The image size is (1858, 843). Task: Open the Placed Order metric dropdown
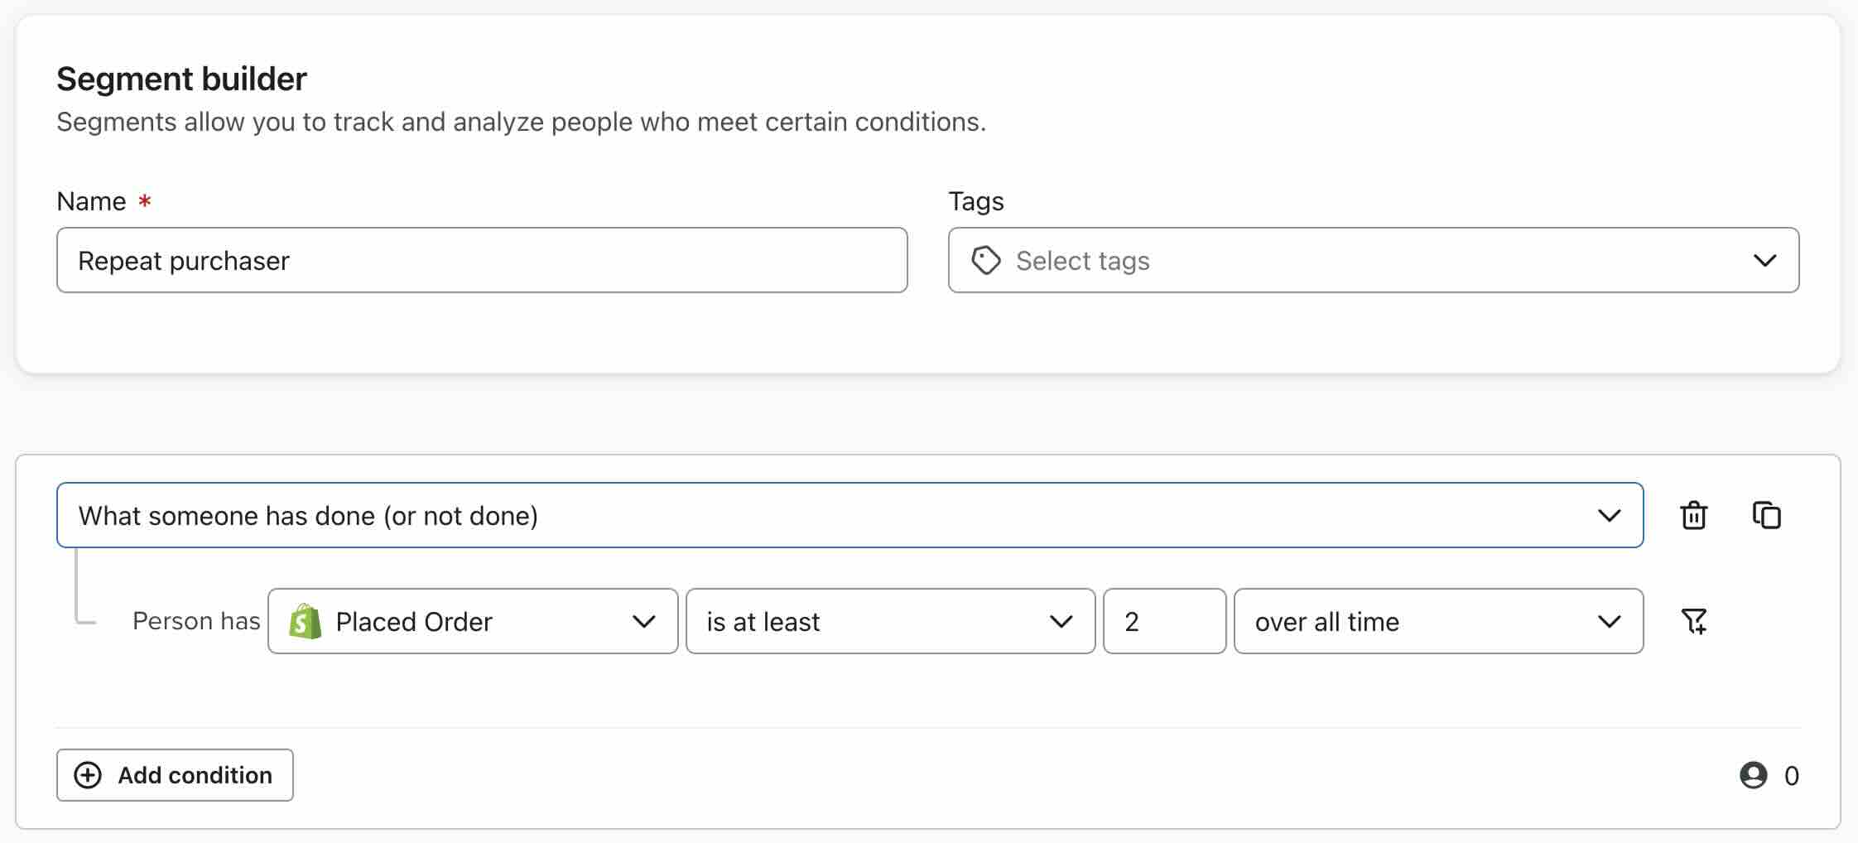(x=473, y=621)
